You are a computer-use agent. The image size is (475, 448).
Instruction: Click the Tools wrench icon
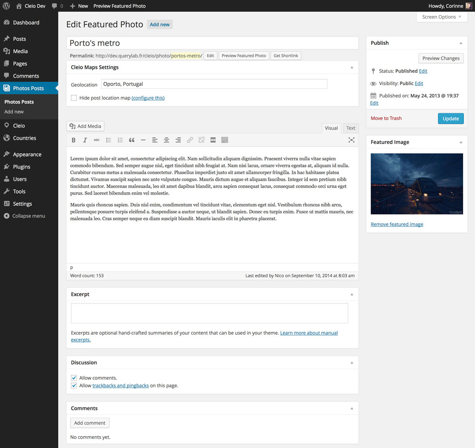(x=7, y=191)
